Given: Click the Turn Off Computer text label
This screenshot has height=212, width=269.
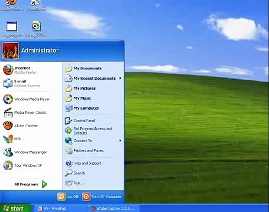Looking at the screenshot, I should [x=106, y=197].
